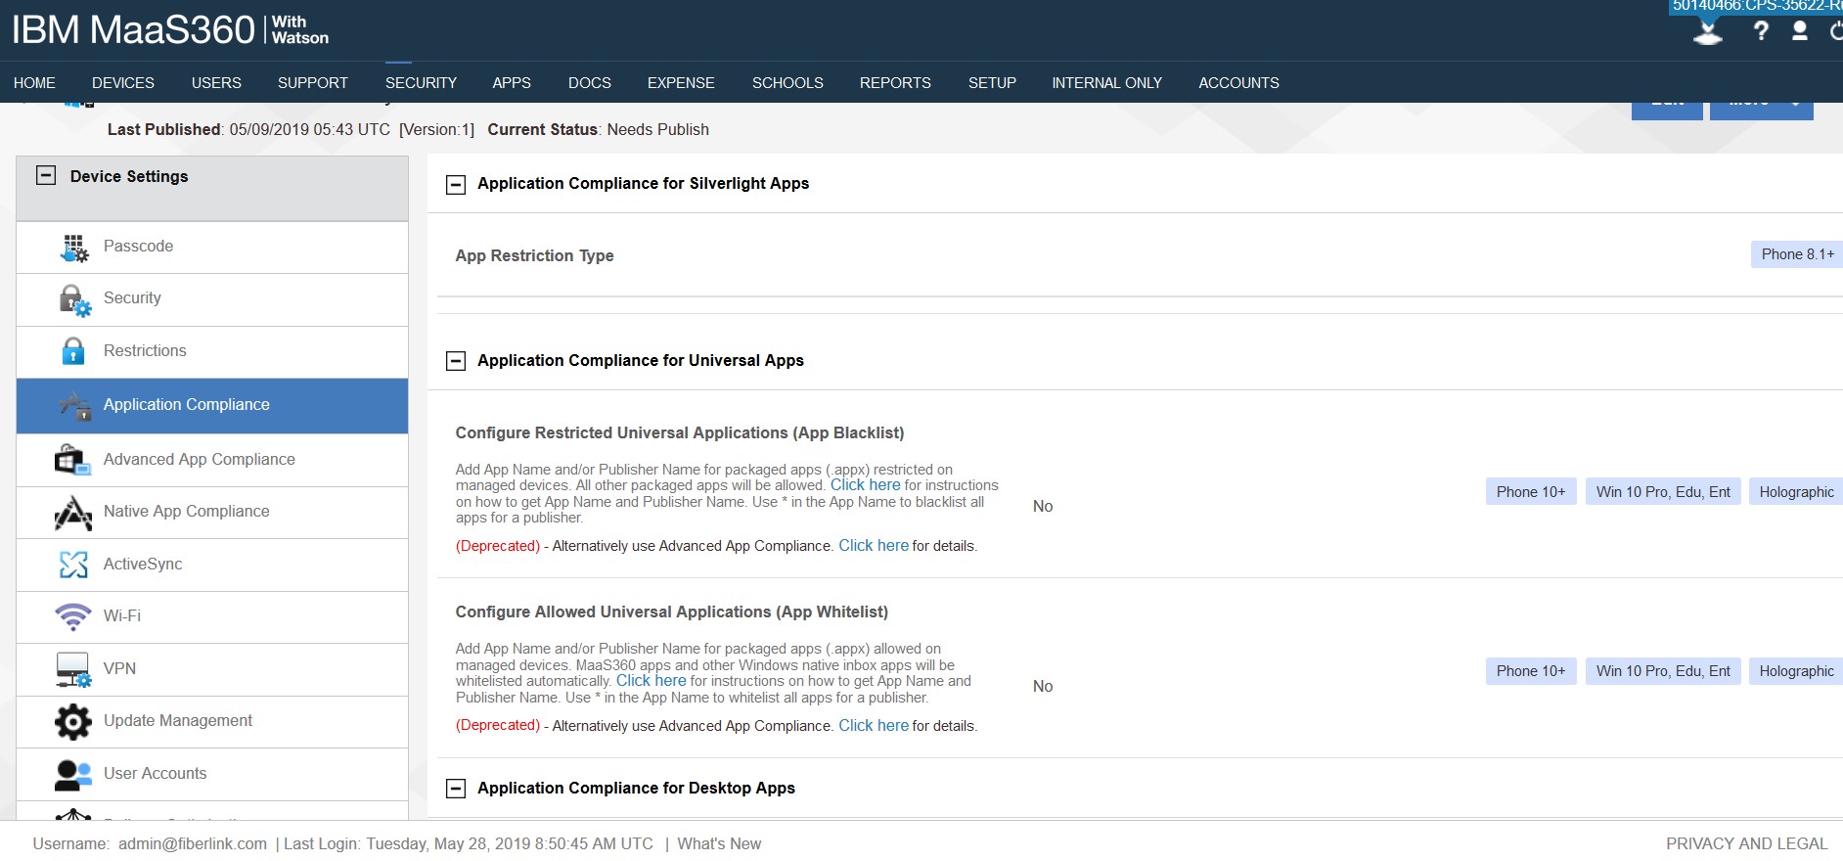Open the ACCOUNTS menu

(x=1238, y=83)
